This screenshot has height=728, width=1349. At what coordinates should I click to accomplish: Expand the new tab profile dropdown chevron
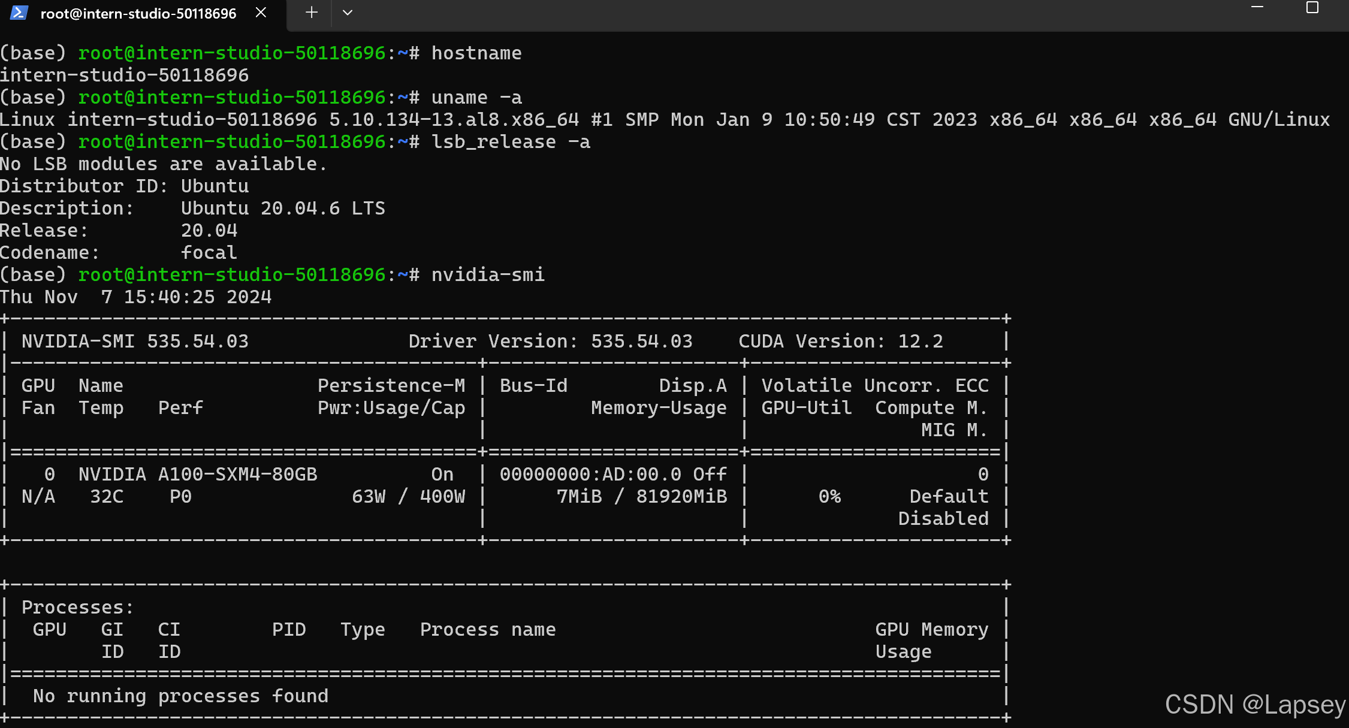[x=347, y=13]
